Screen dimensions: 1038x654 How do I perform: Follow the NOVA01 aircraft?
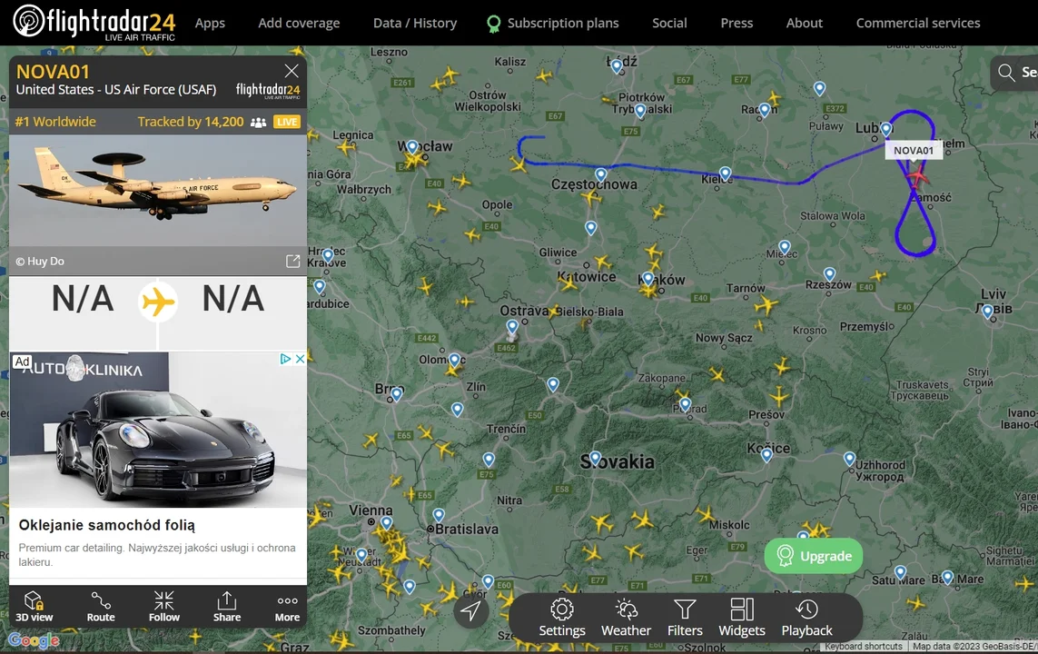[164, 607]
